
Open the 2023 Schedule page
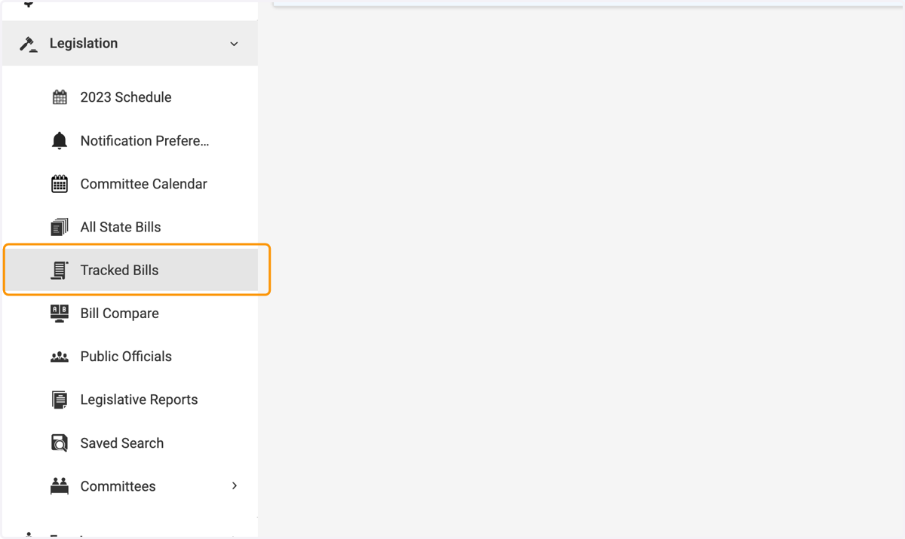pos(126,97)
